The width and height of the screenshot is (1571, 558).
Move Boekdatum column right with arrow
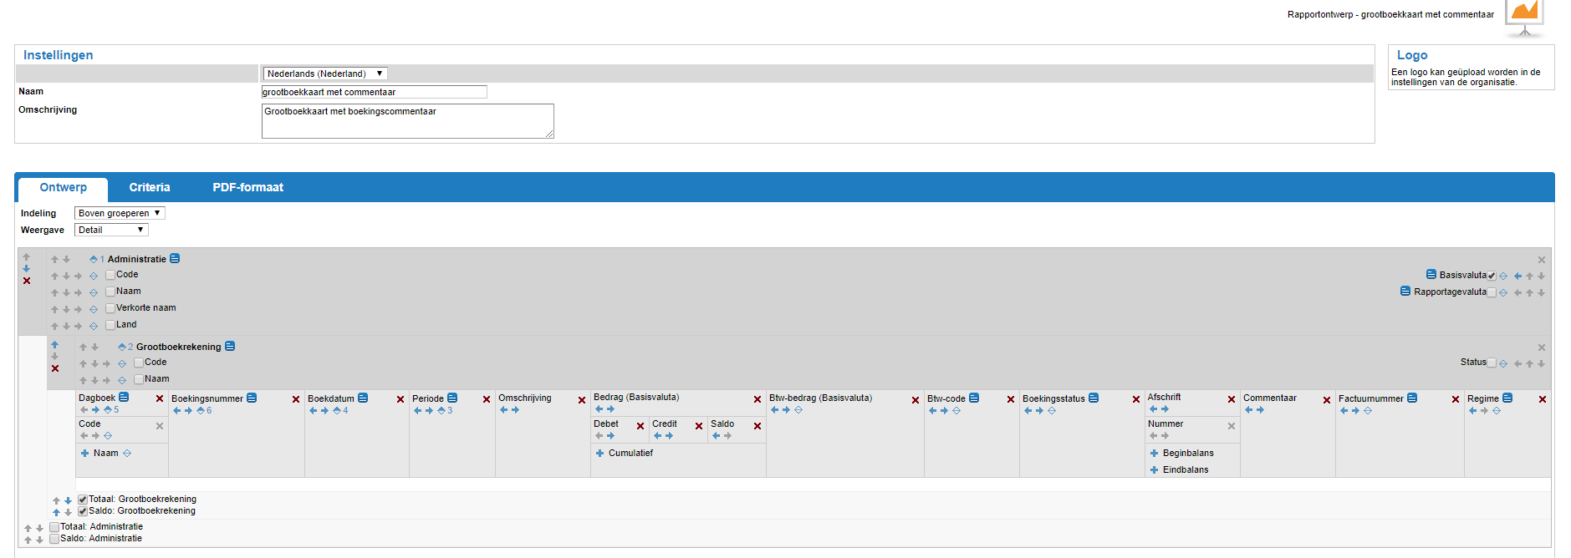point(324,411)
